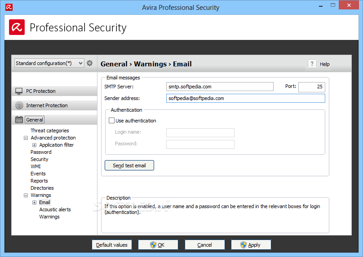Viewport: 363px width, 257px height.
Task: Click the shield icon on Apply button
Action: coord(243,245)
